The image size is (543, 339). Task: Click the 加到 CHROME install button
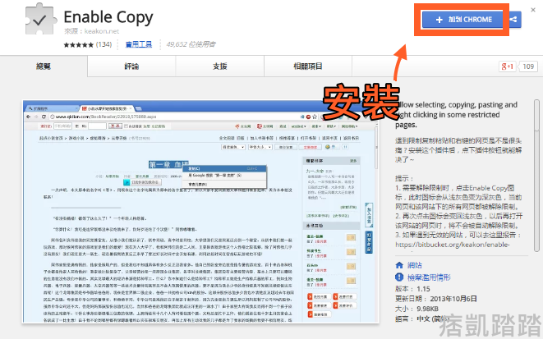point(462,20)
